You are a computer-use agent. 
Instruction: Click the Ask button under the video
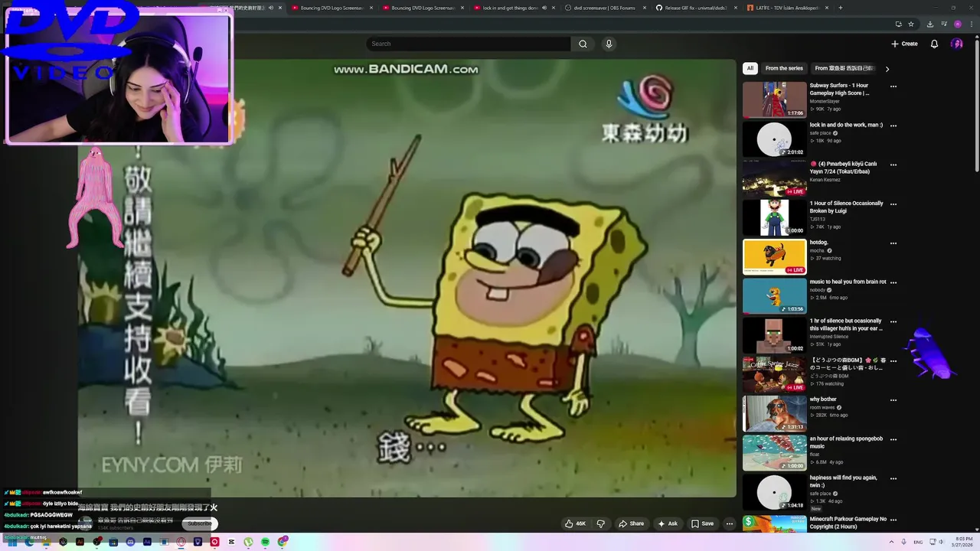(667, 523)
